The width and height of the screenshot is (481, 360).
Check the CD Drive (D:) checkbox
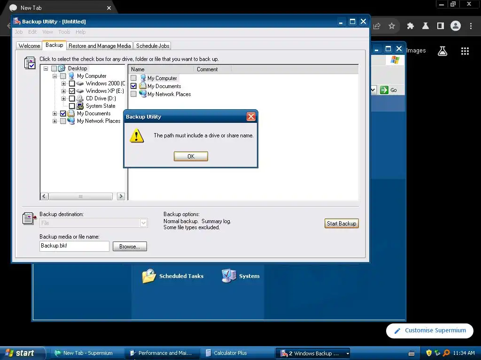[72, 98]
